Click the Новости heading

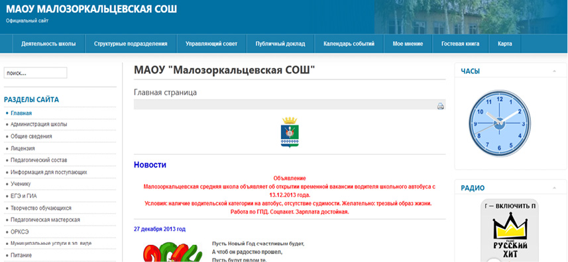[x=150, y=165]
